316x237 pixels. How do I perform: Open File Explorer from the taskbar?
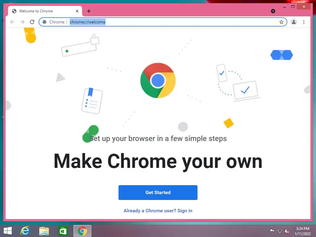(x=44, y=231)
